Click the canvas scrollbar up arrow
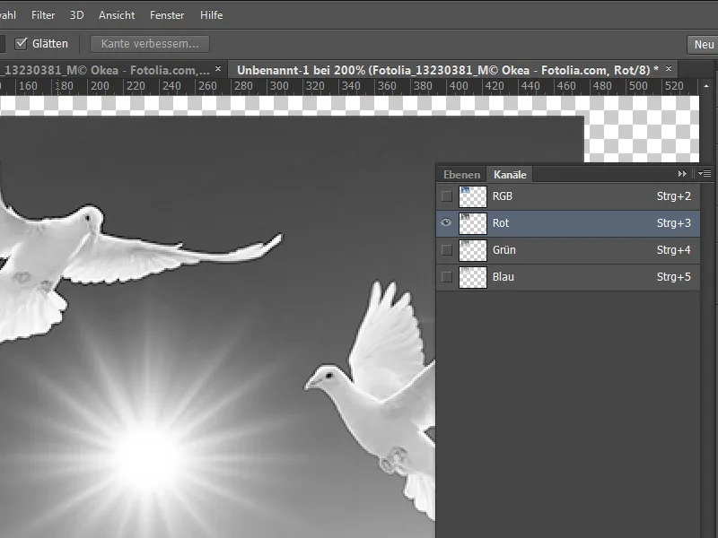 pyautogui.click(x=706, y=86)
